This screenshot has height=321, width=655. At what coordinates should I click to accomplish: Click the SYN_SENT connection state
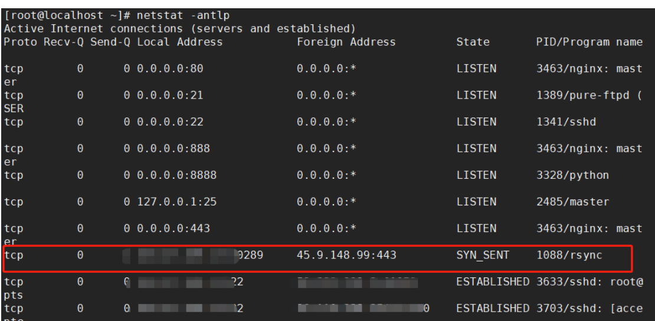point(483,256)
